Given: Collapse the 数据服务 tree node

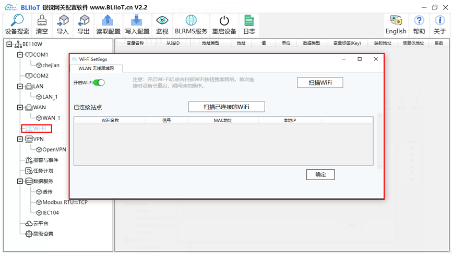Looking at the screenshot, I should click(20, 181).
